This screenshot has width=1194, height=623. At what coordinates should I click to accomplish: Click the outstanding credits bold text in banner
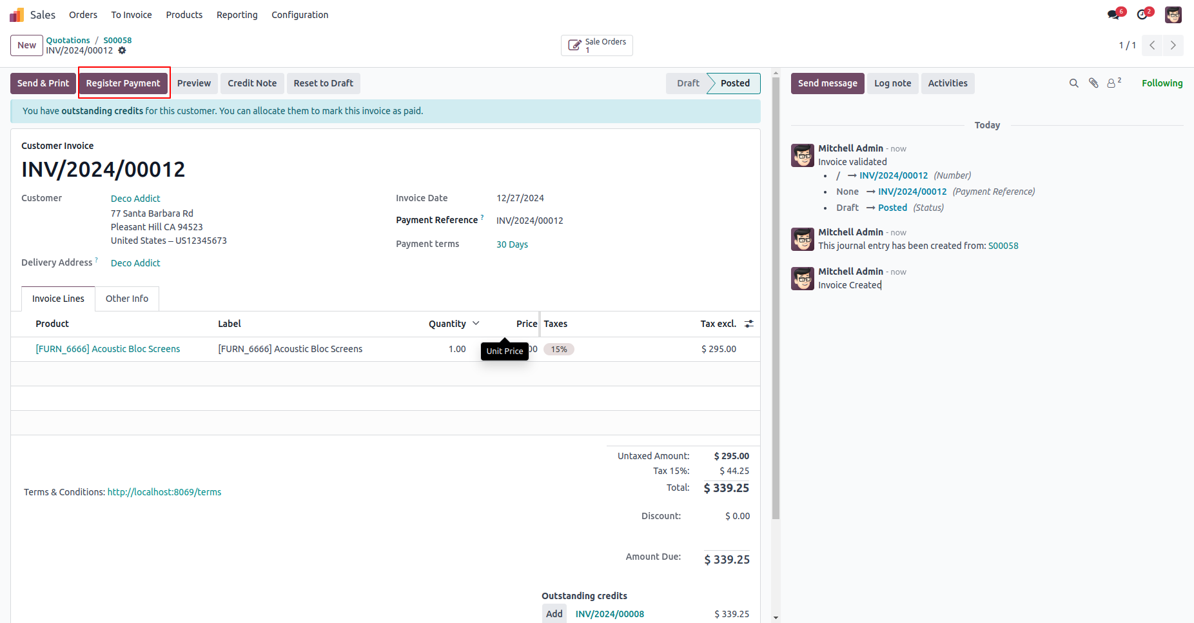(x=102, y=111)
